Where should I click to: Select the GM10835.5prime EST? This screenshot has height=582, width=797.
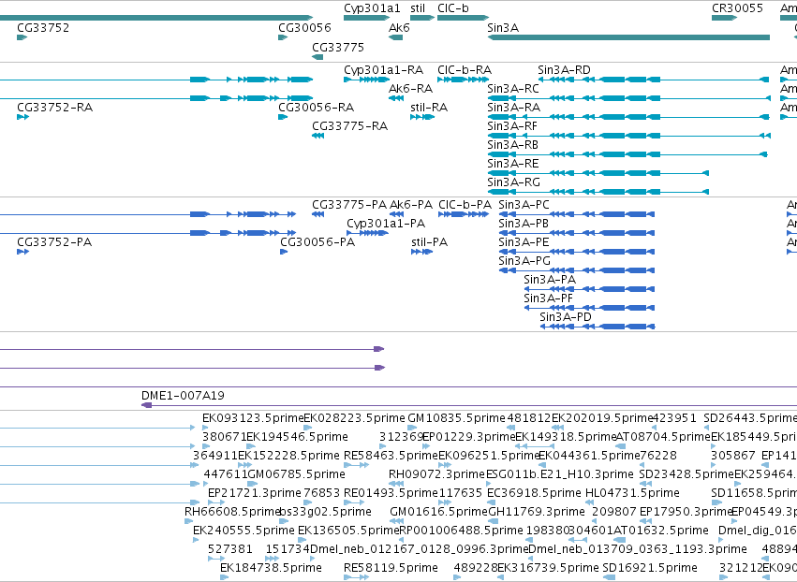click(412, 428)
